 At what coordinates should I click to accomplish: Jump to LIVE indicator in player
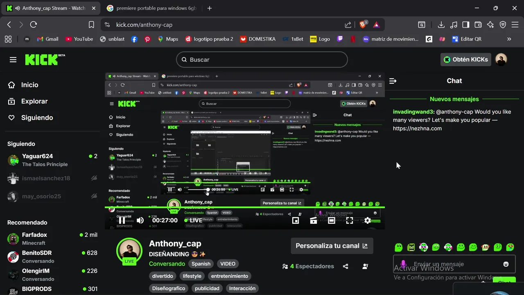pyautogui.click(x=193, y=220)
